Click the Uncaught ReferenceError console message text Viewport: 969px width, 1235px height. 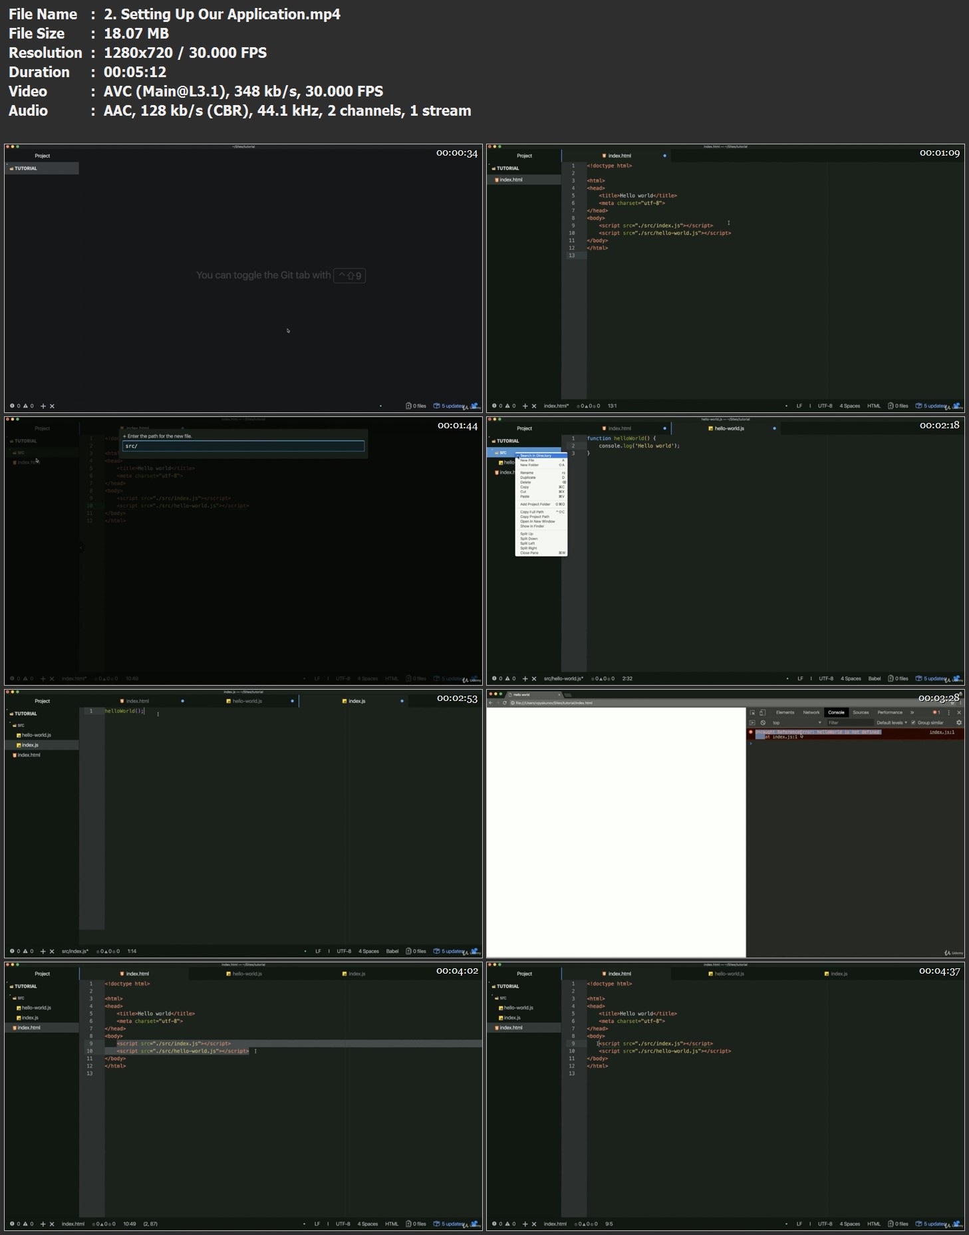(x=818, y=732)
